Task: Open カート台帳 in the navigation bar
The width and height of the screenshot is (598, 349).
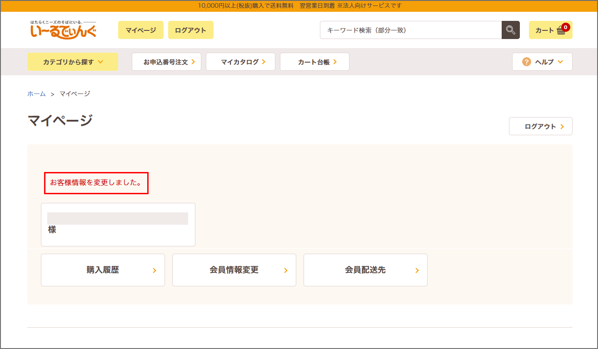Action: [314, 62]
